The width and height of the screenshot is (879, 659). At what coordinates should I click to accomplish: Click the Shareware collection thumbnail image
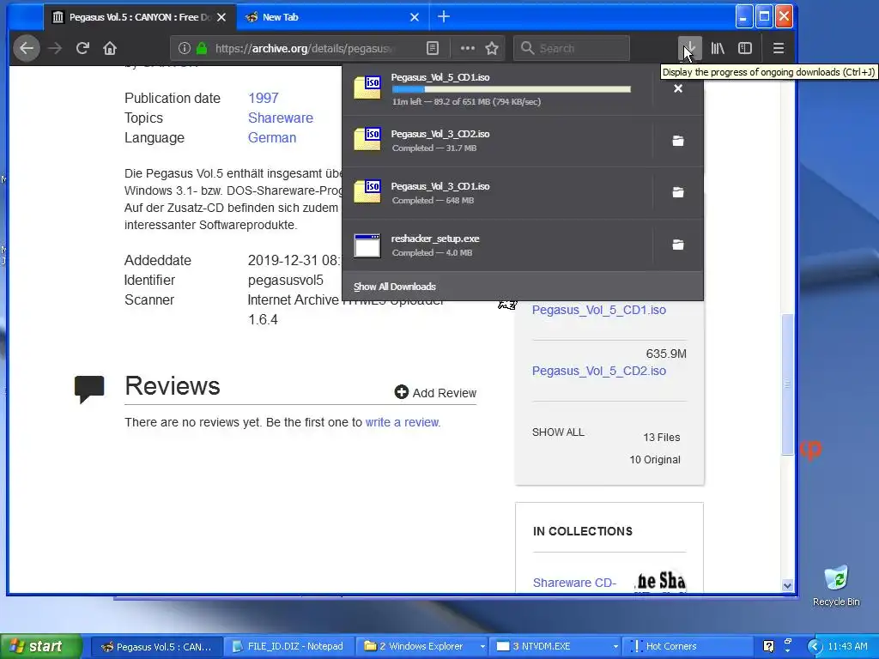(660, 580)
